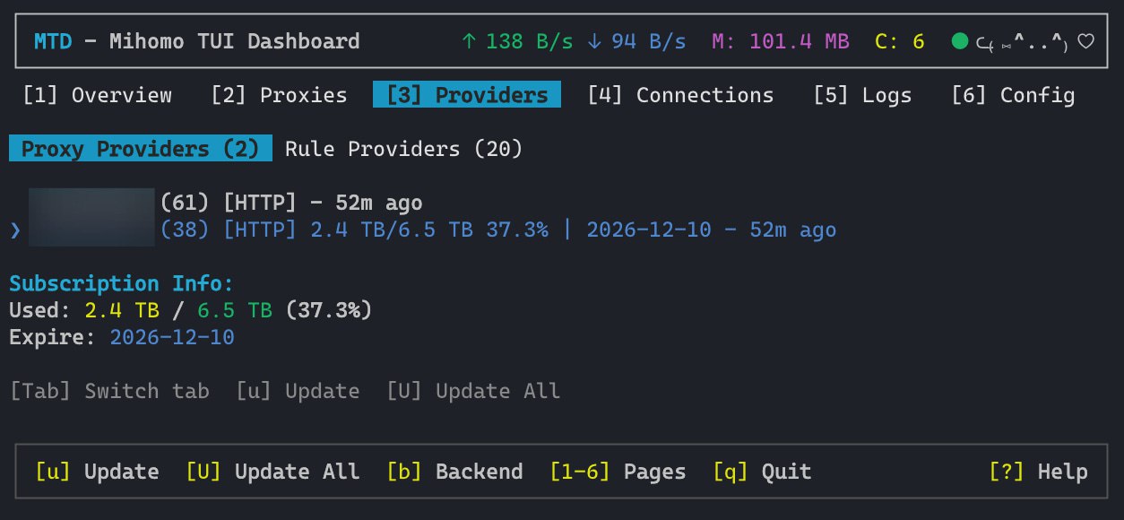Click the green upload arrow speed indicator
1124x520 pixels.
469,41
